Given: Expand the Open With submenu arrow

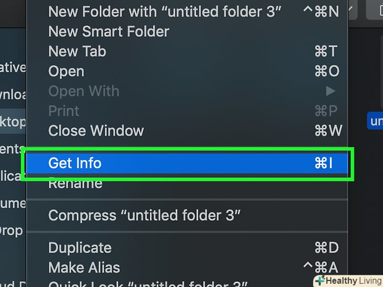Looking at the screenshot, I should 330,91.
